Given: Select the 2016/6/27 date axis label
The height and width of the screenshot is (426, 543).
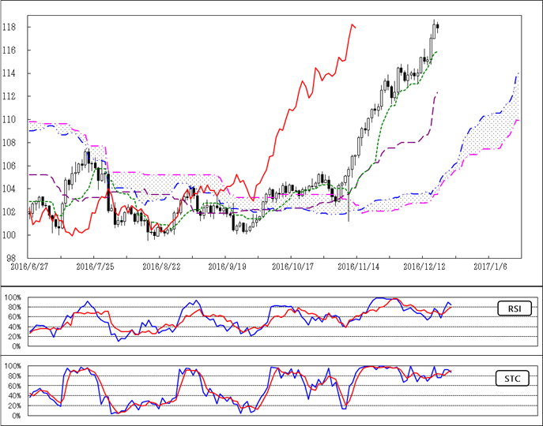Looking at the screenshot, I should [28, 267].
